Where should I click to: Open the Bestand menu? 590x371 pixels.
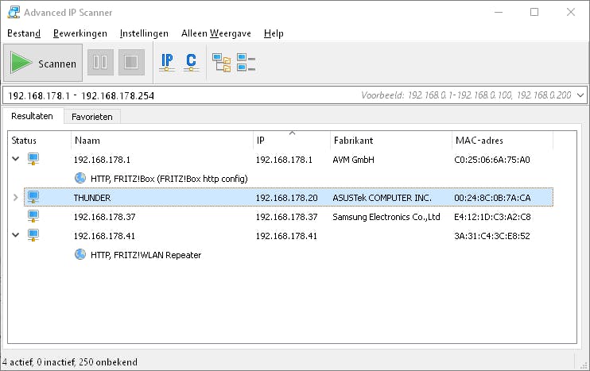(25, 33)
